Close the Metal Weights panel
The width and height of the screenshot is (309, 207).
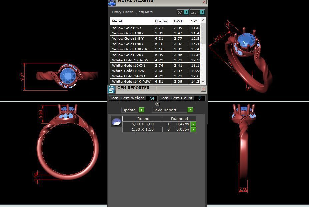click(x=204, y=2)
